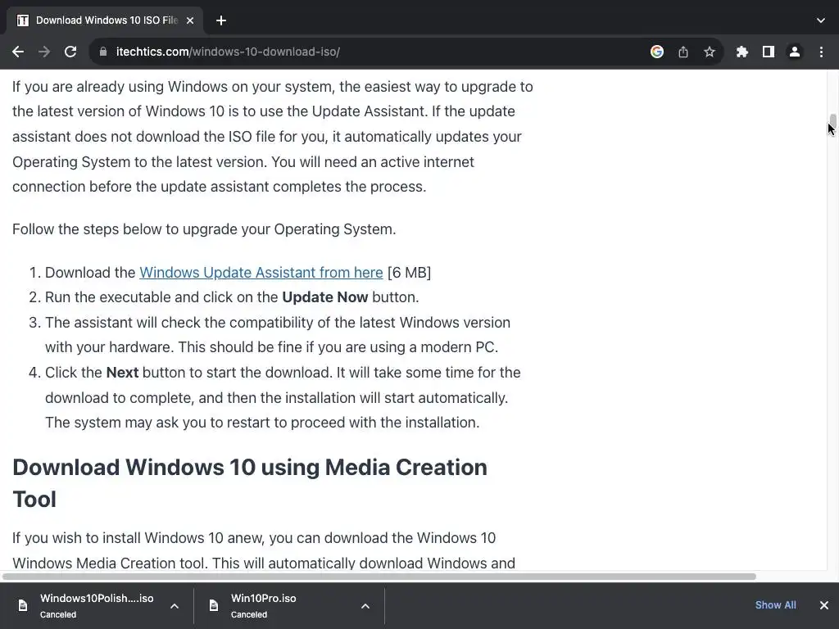The image size is (839, 629).
Task: Click the horizontal page scrollbar
Action: coord(379,577)
